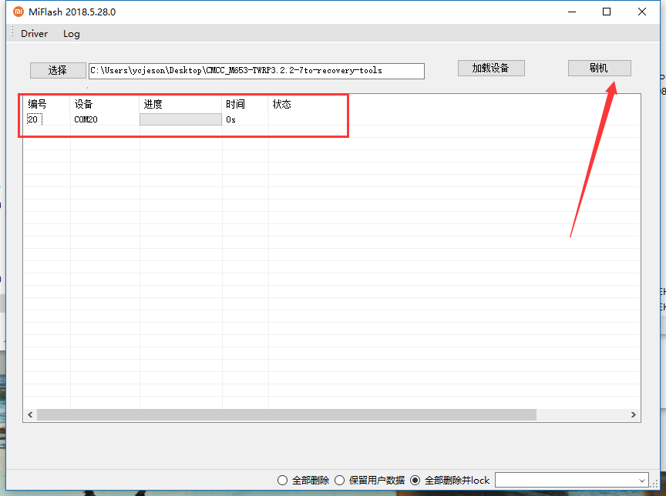Select the COM20 device row
Screen dimensions: 666x496
(x=86, y=119)
